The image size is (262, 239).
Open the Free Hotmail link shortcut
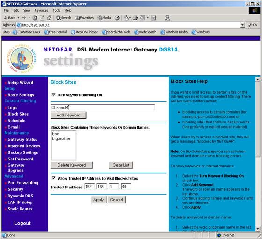coord(56,32)
